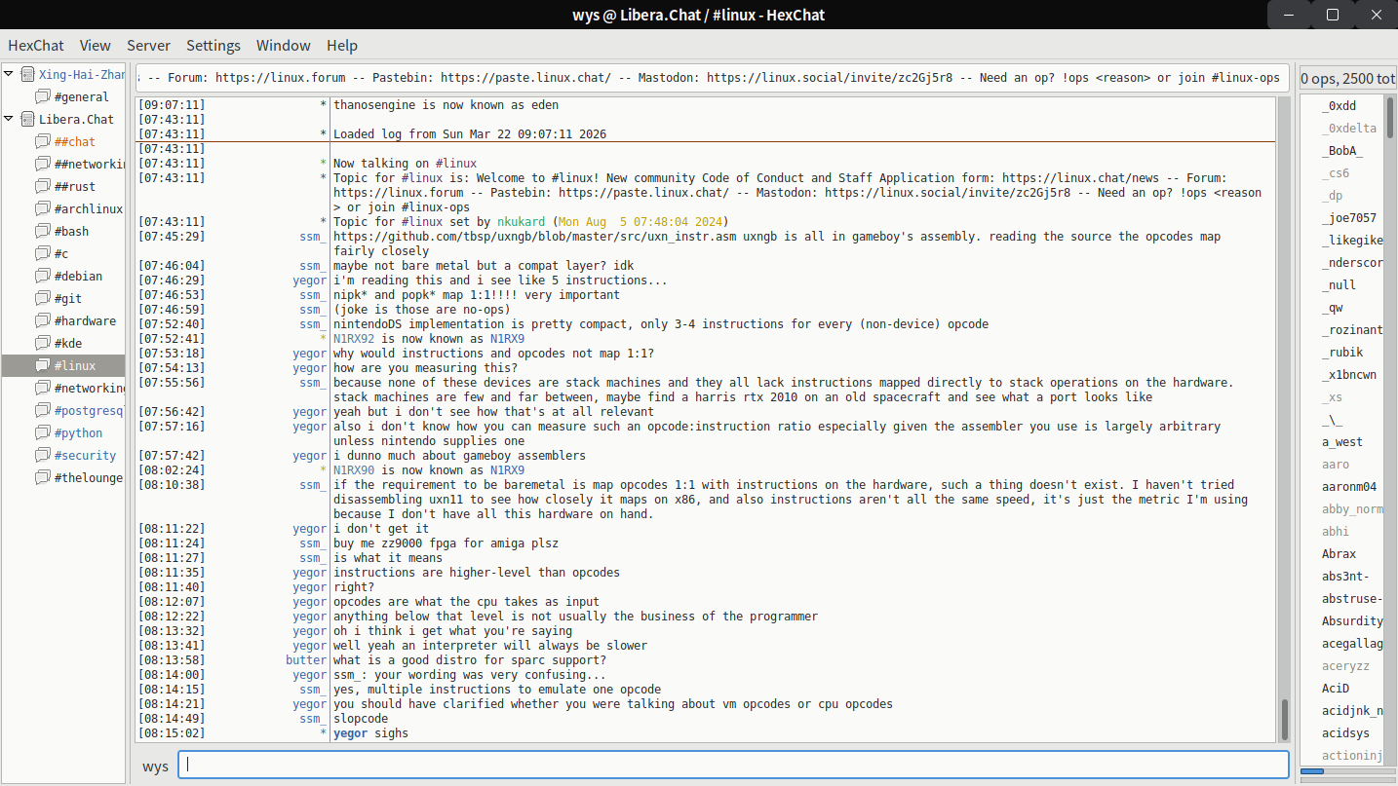Click the icon next to #debian
This screenshot has width=1398, height=786.
tap(42, 277)
